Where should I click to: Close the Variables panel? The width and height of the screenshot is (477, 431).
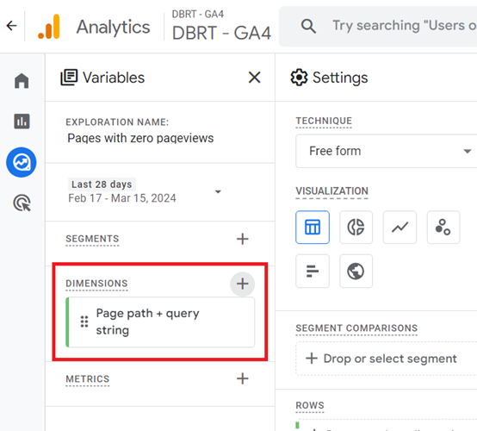tap(254, 78)
